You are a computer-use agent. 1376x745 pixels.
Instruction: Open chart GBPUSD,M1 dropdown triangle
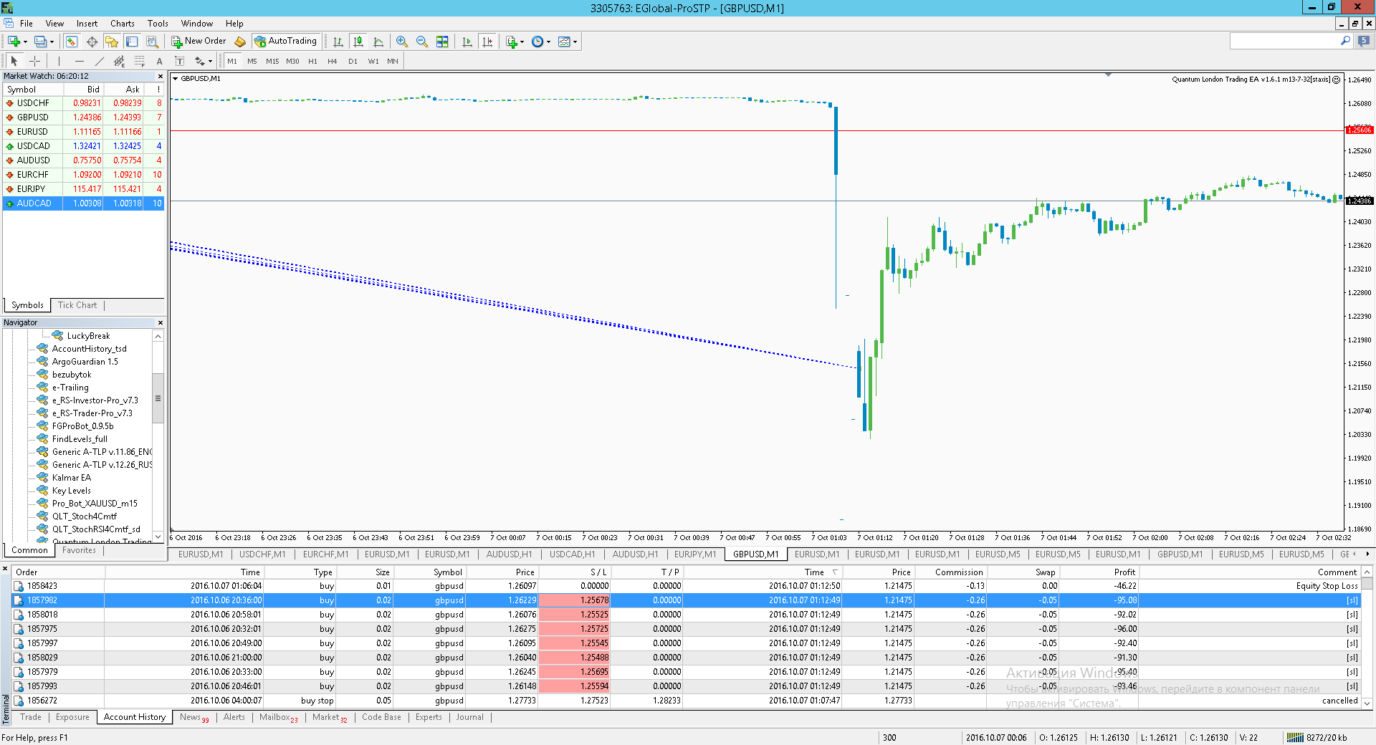[x=175, y=79]
